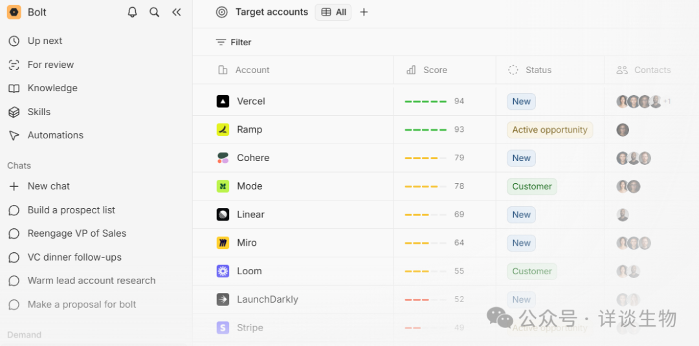Click the Loom logo icon
This screenshot has height=346, width=699.
223,271
